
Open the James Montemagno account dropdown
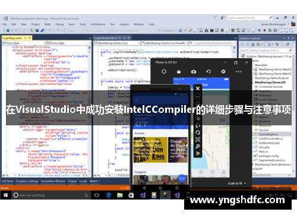tap(275, 24)
